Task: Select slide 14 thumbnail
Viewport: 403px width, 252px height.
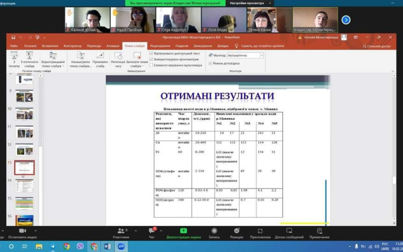Action: tap(24, 185)
